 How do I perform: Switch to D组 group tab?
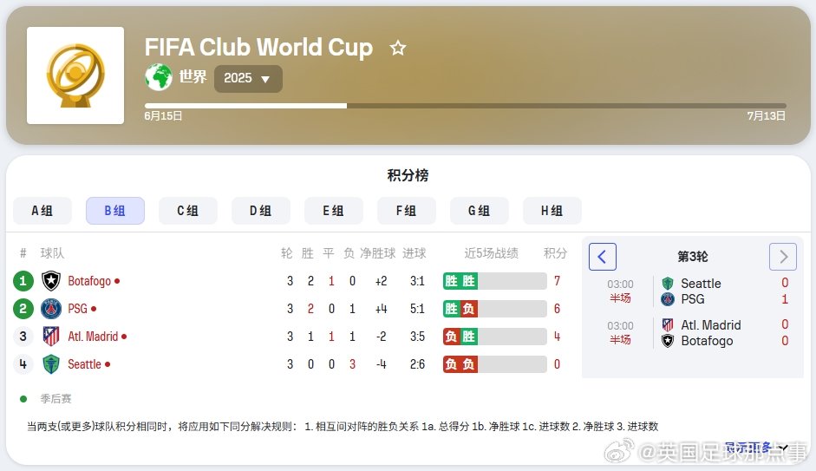[x=261, y=211]
